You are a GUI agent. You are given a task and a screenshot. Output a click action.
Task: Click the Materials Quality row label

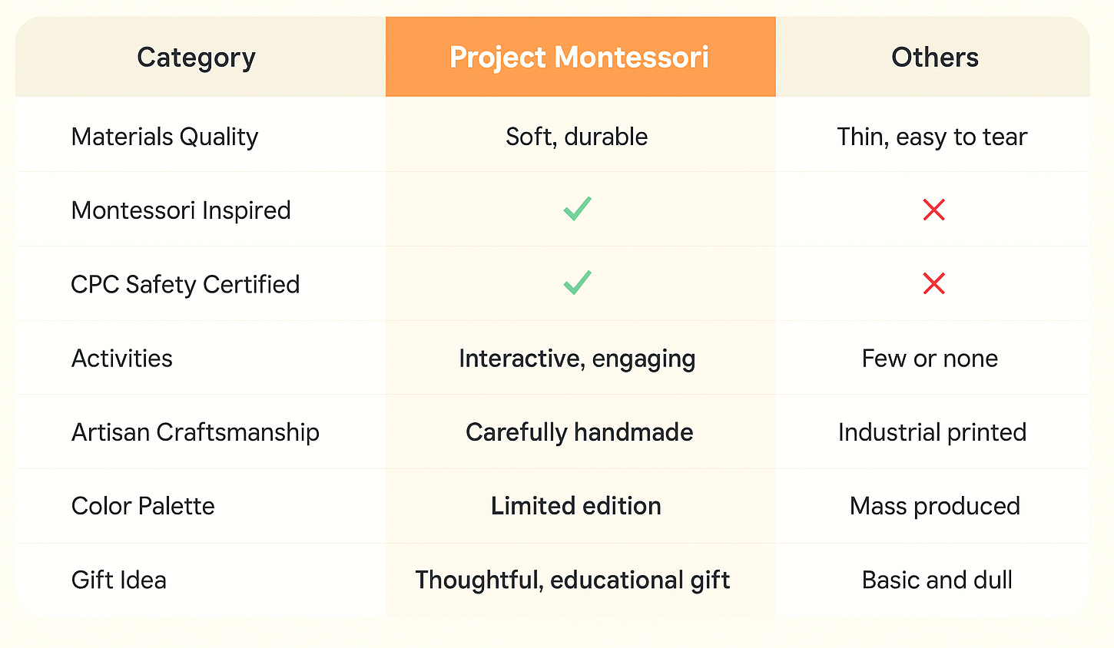[x=164, y=137]
